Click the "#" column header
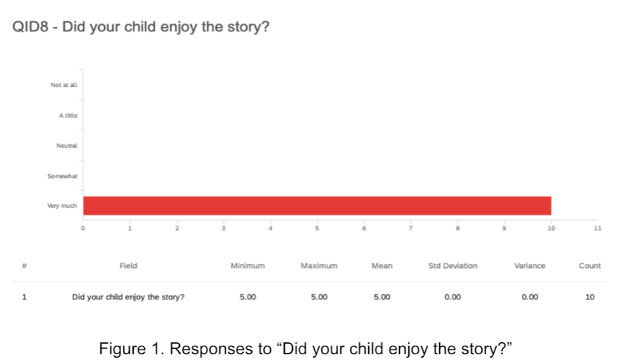 pyautogui.click(x=25, y=265)
